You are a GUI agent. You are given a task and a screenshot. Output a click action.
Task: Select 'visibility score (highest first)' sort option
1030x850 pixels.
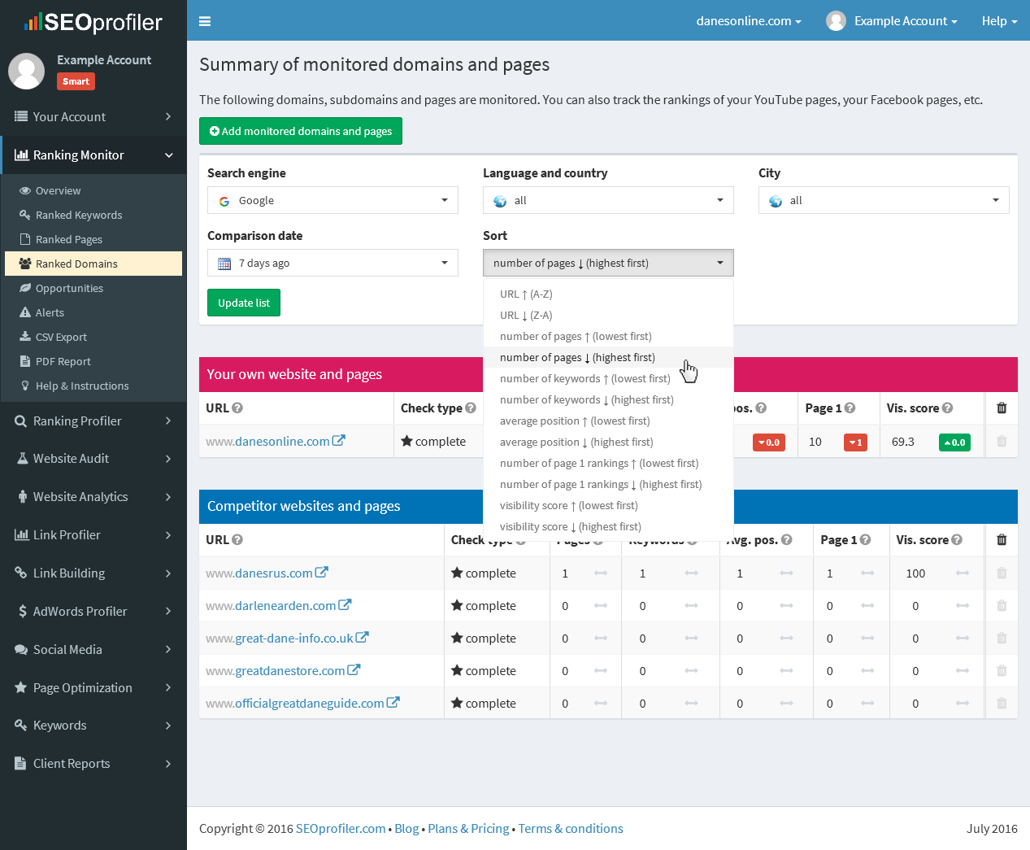[x=570, y=527]
